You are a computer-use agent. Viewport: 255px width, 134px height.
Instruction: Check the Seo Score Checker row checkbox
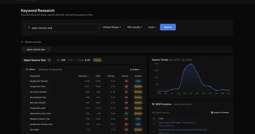[x=24, y=92]
